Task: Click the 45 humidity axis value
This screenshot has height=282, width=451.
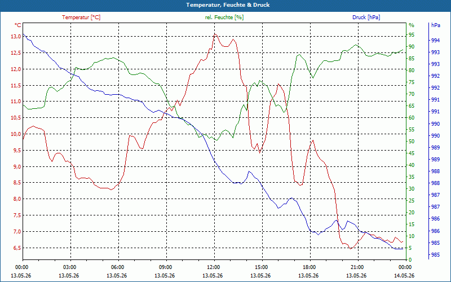Action: 412,153
